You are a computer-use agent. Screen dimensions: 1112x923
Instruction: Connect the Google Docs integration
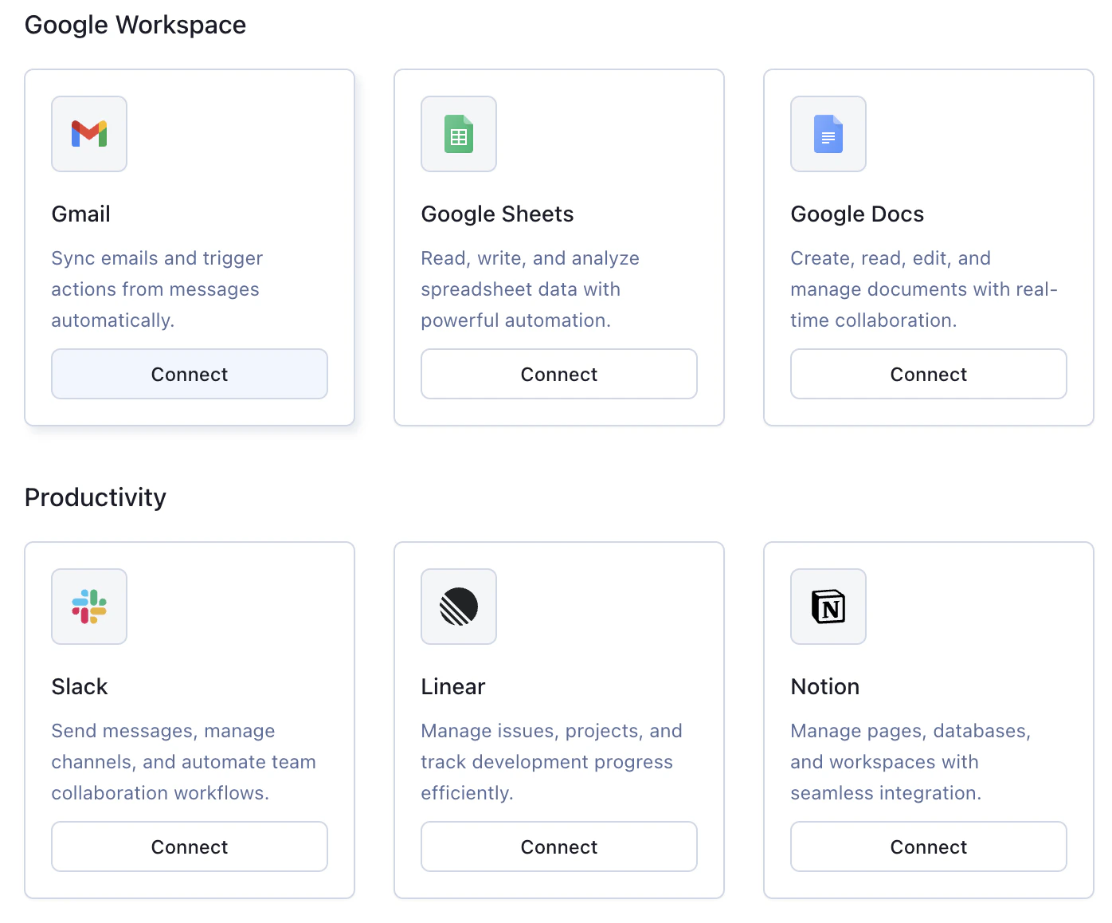[x=929, y=374]
